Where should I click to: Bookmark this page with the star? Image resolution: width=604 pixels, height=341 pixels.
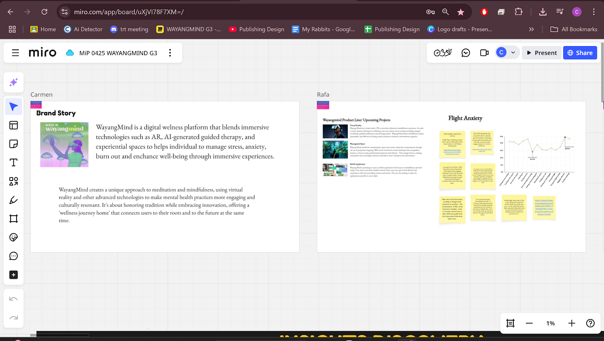[461, 12]
